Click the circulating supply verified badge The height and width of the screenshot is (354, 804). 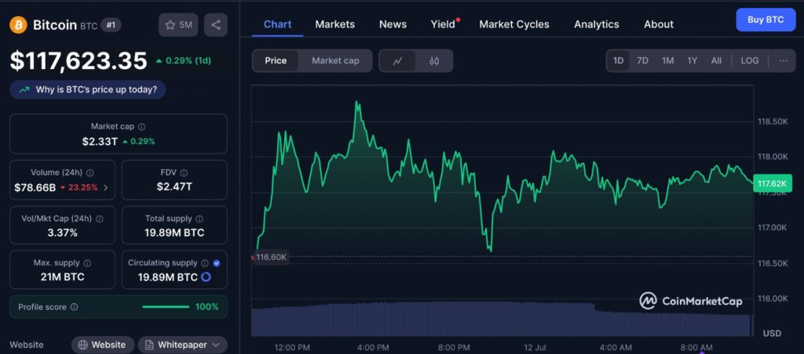point(217,263)
